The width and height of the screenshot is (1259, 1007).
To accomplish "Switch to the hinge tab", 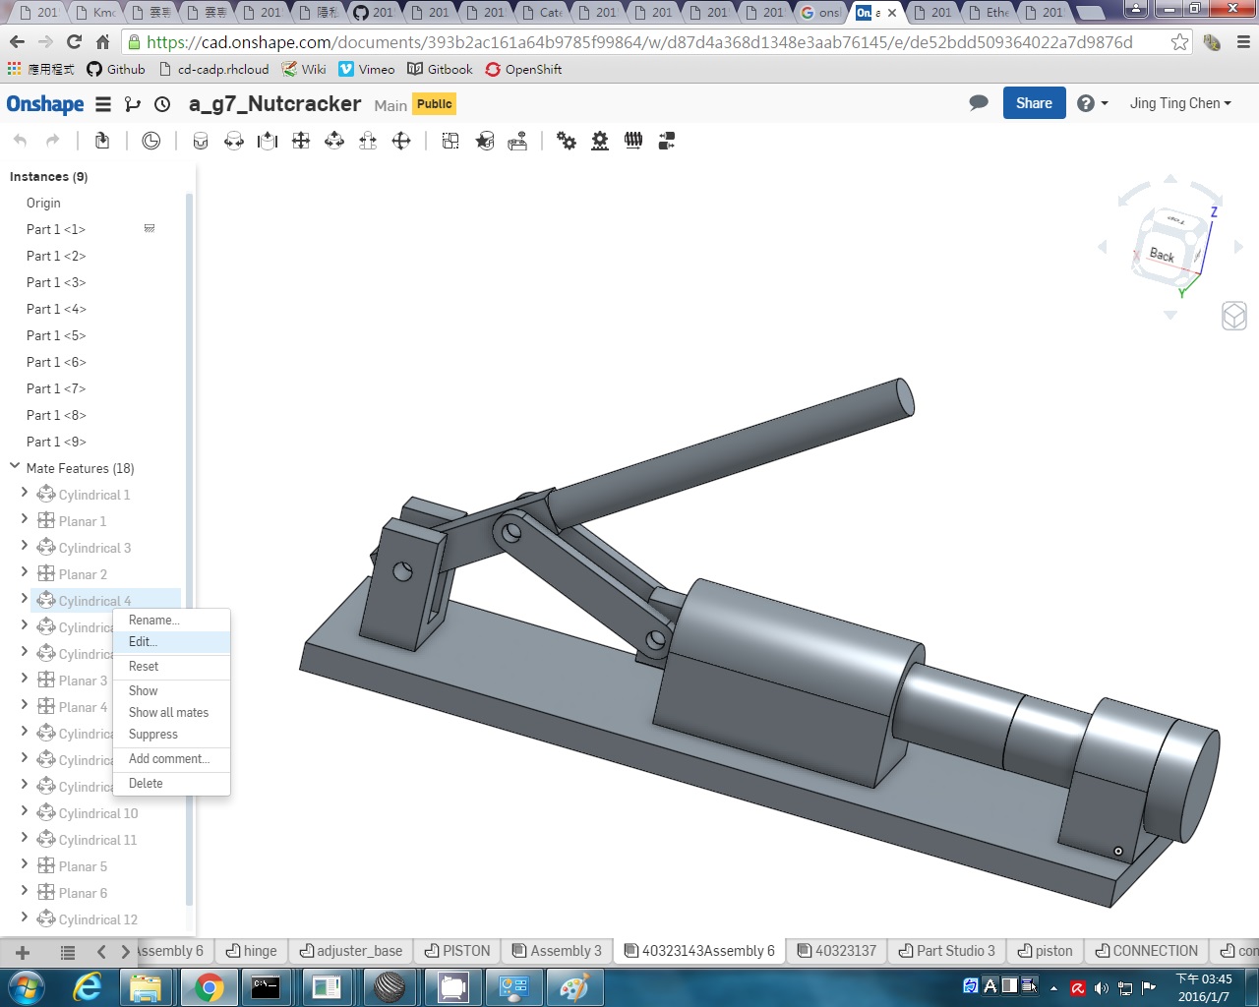I will (251, 951).
